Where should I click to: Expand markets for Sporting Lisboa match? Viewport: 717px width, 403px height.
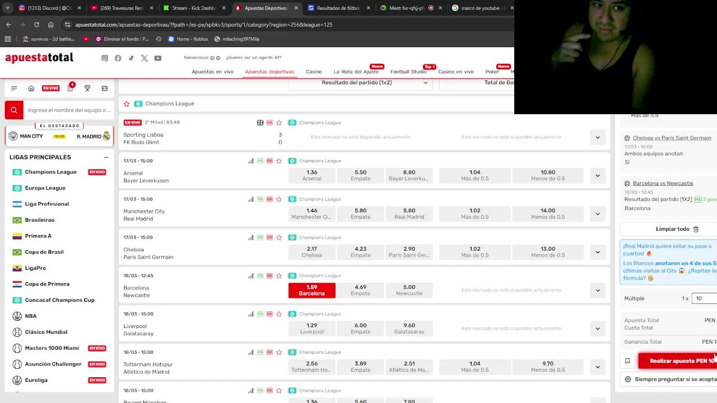coord(598,137)
